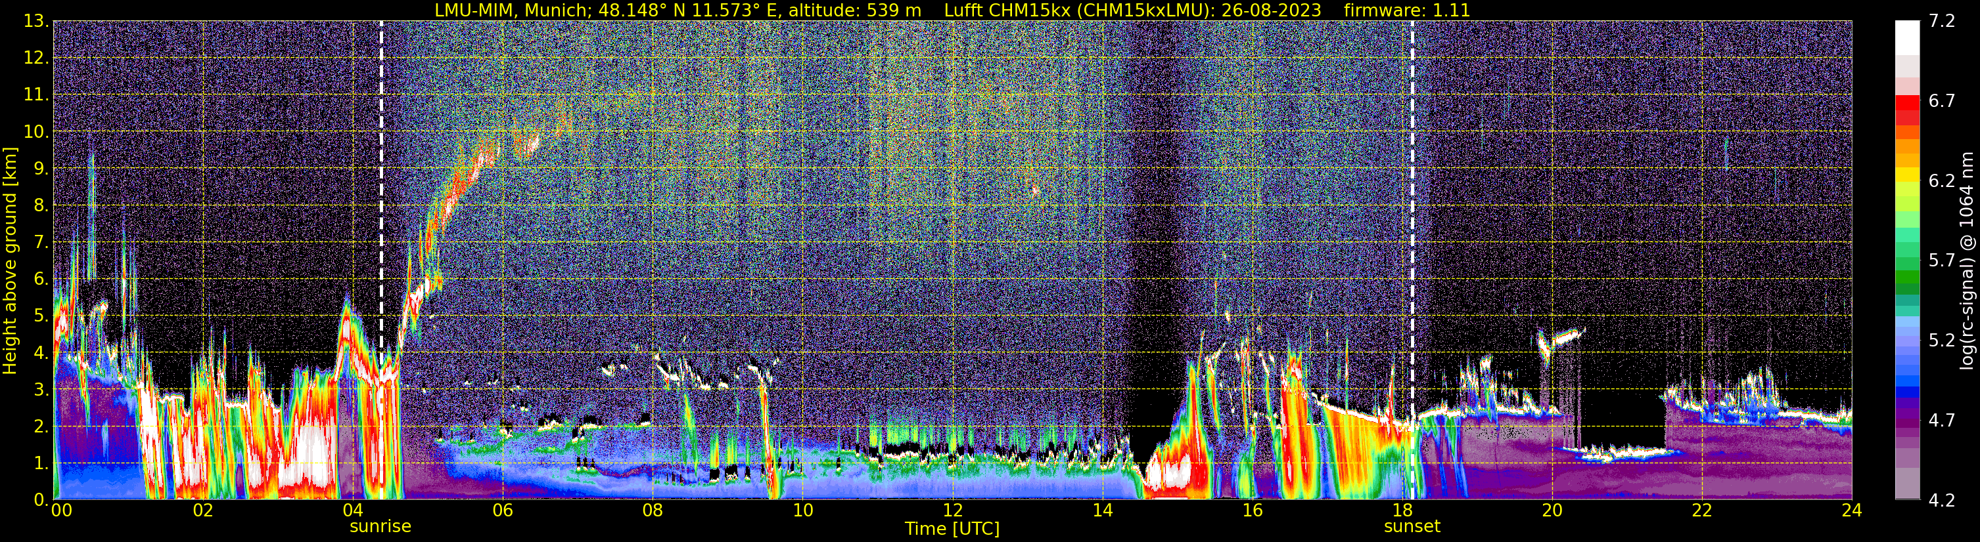Click the instrument text 'Lufft CHM15kx (CHM15kxLMU): 26-08-2023'
Screen dimensions: 1980x542
(1132, 10)
